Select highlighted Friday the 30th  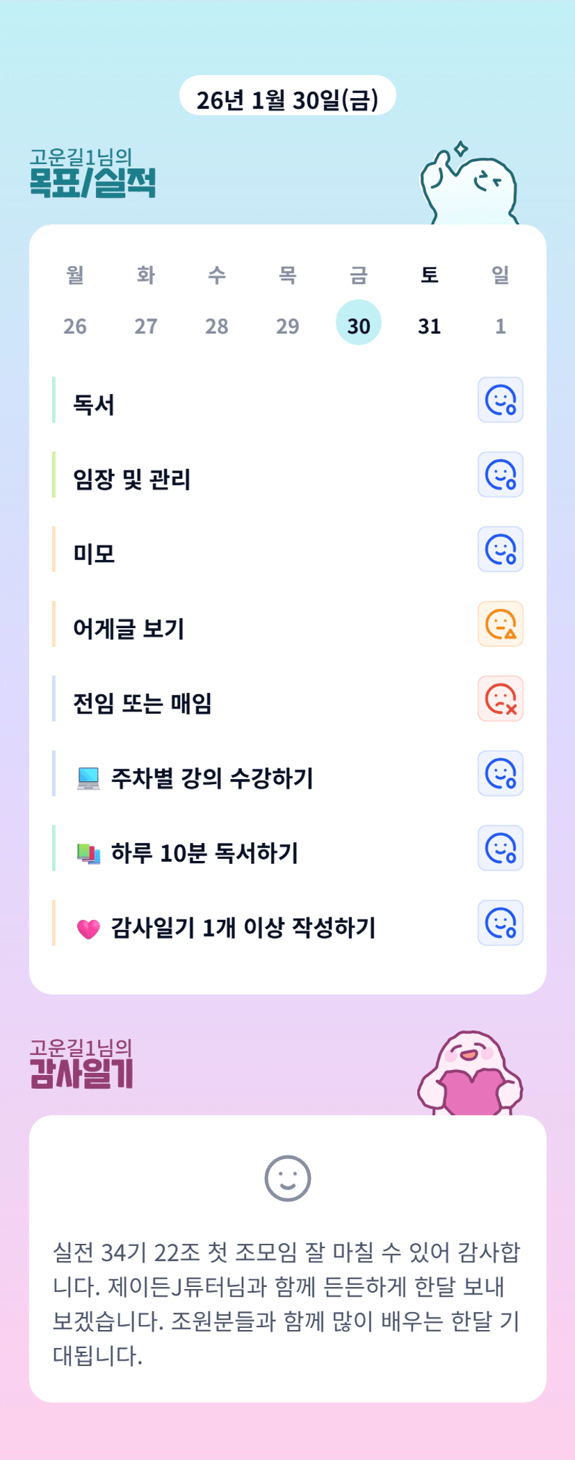point(359,324)
